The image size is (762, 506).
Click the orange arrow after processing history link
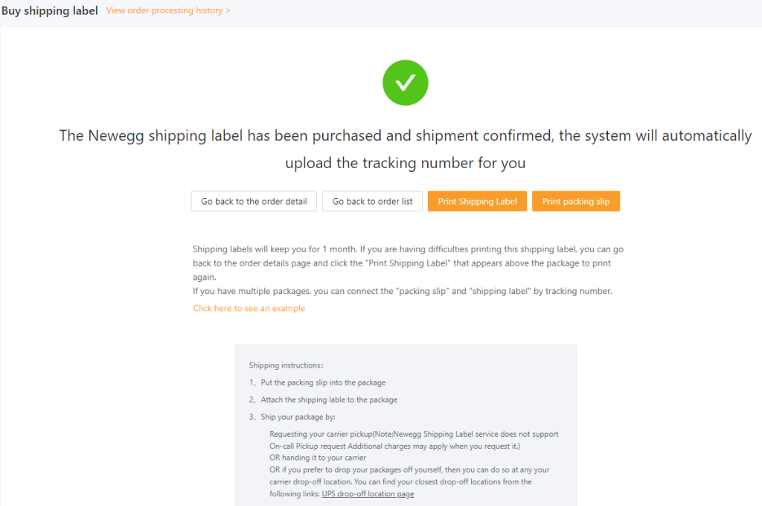pyautogui.click(x=228, y=10)
